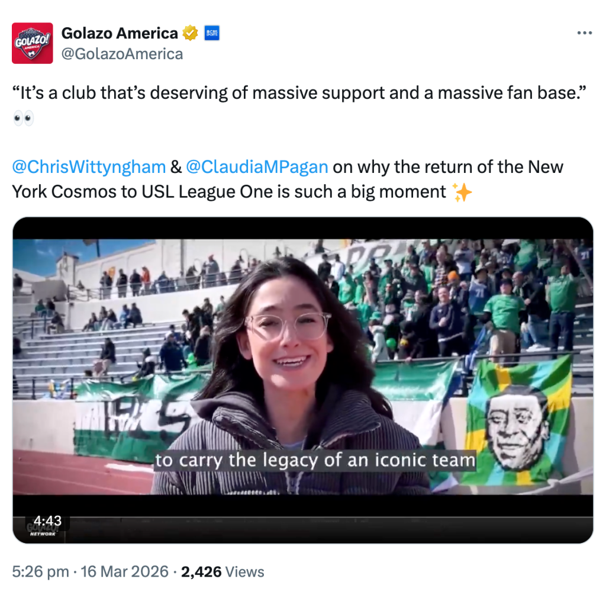This screenshot has width=606, height=598.
Task: Open the three-dot more options menu
Action: click(585, 33)
